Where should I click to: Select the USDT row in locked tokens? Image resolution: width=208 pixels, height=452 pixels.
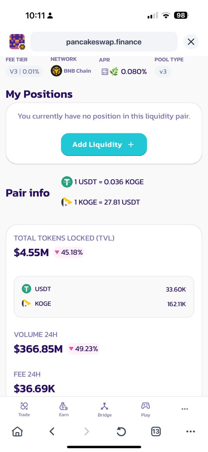(x=104, y=289)
